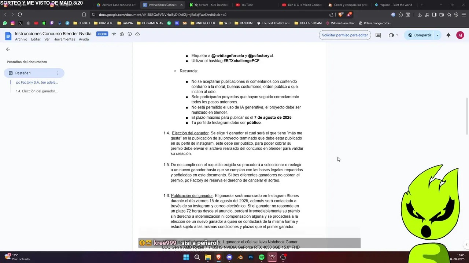
Task: Click the document vertical scrollbar thumb
Action: [x=466, y=116]
